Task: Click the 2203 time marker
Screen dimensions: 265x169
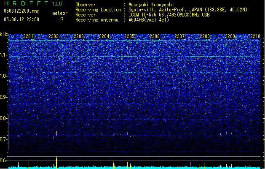Action: (x=79, y=36)
